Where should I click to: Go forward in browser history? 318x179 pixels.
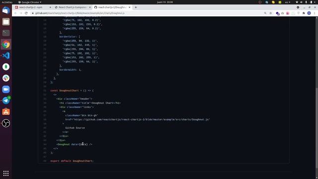click(x=21, y=13)
